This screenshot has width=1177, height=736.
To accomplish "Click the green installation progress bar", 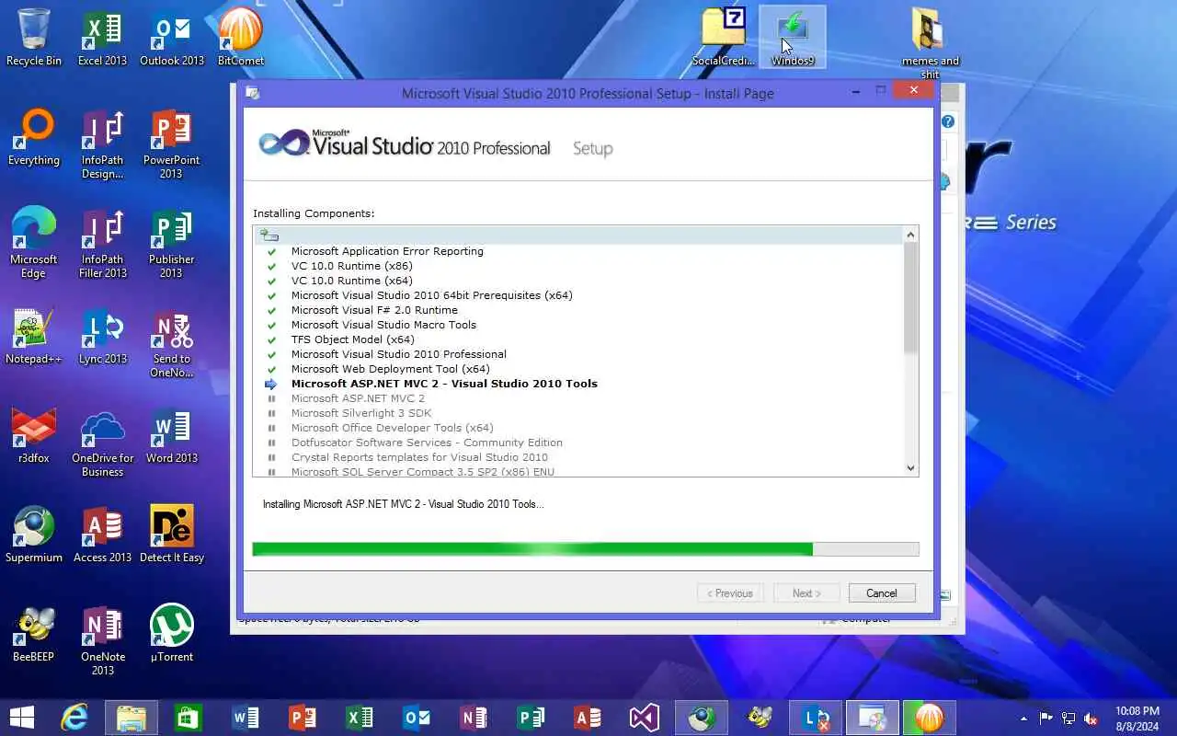I will coord(586,549).
